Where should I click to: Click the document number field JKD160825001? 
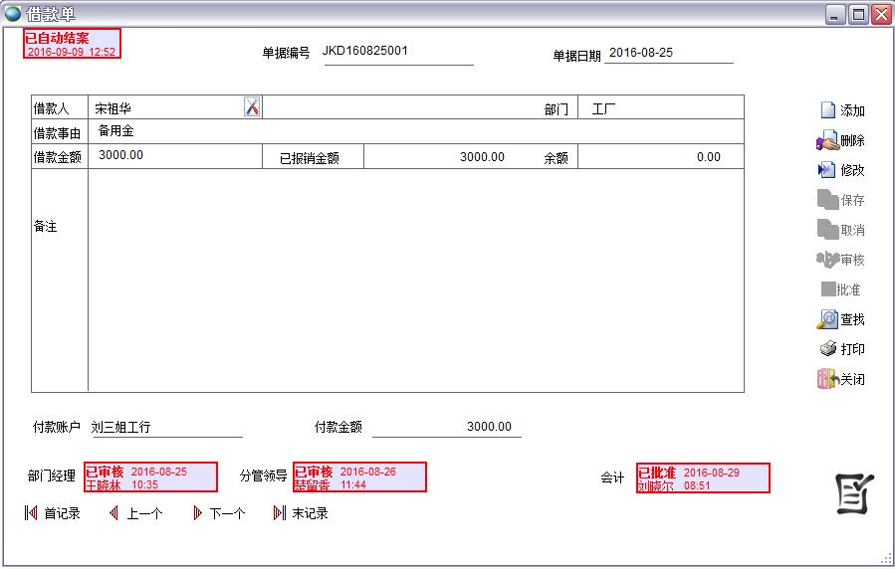pyautogui.click(x=397, y=52)
